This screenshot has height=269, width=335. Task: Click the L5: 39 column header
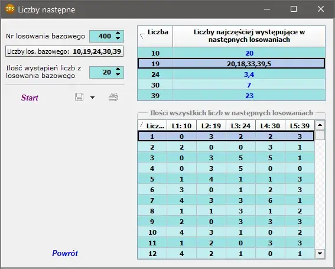coord(300,126)
